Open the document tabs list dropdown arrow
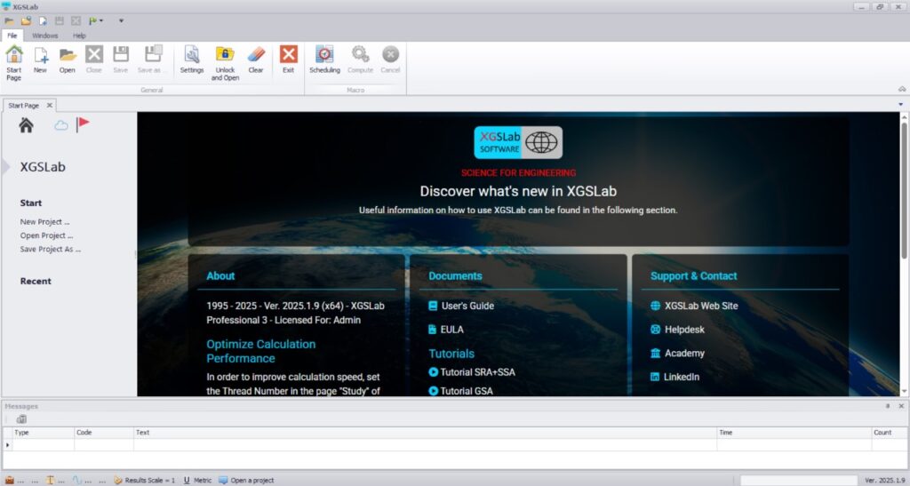910x486 pixels. click(901, 105)
